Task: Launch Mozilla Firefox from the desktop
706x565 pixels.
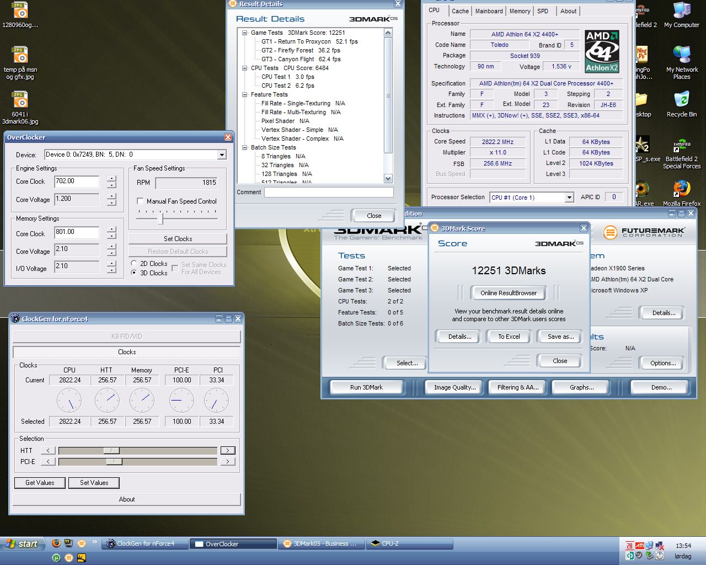Action: pos(682,194)
